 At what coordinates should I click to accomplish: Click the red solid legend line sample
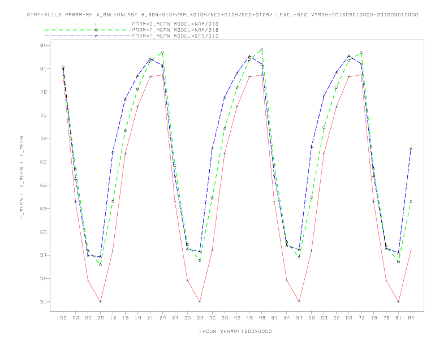point(88,24)
